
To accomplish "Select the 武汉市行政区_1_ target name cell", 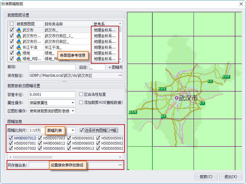I will click(68, 36).
